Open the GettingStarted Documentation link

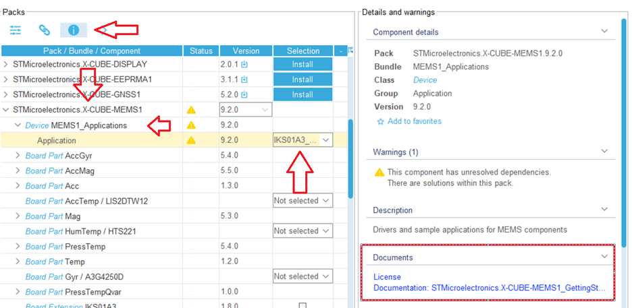pyautogui.click(x=490, y=288)
